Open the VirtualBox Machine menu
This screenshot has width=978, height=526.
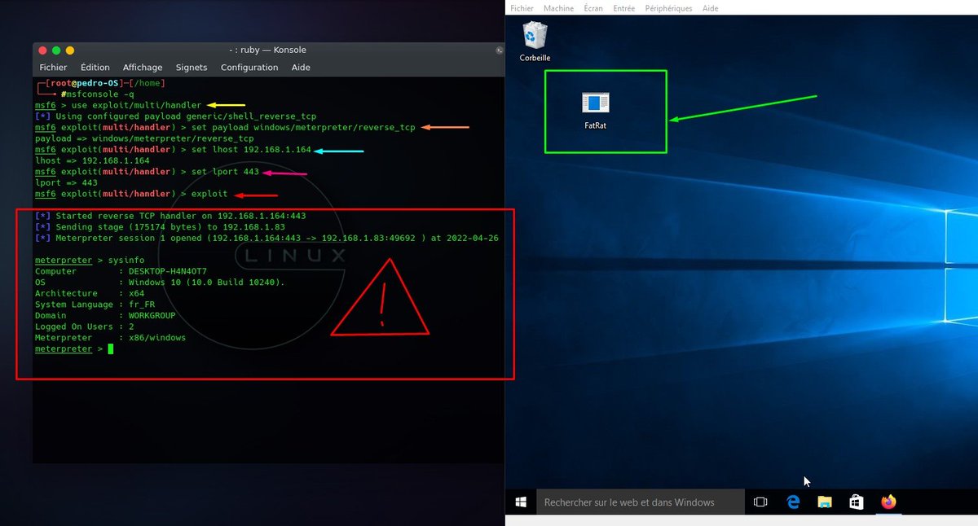pyautogui.click(x=558, y=8)
